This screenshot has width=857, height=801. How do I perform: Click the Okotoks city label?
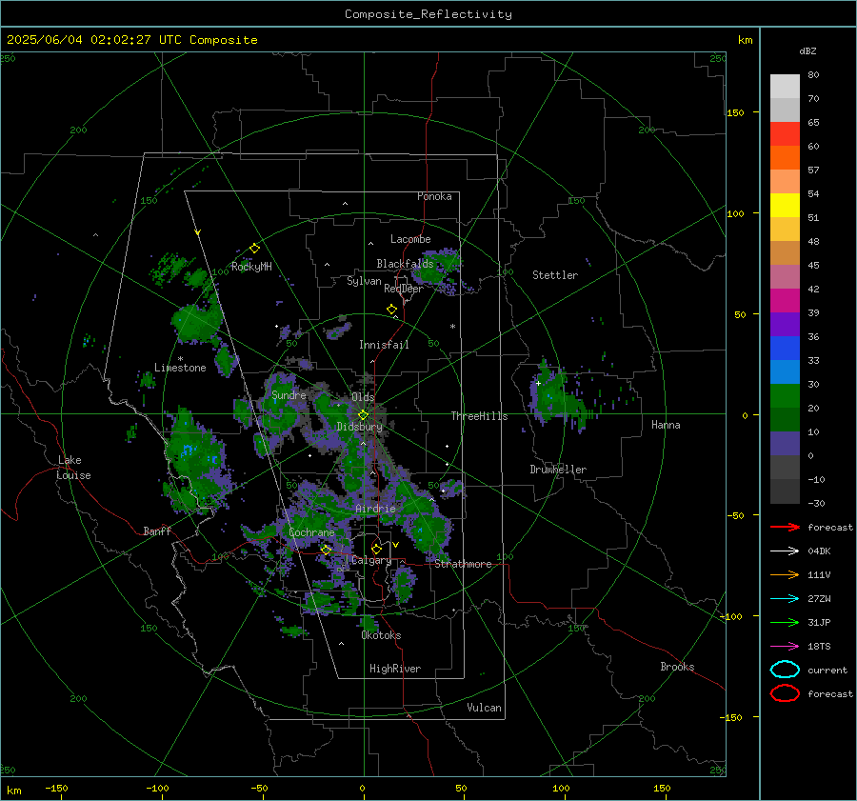(x=381, y=635)
